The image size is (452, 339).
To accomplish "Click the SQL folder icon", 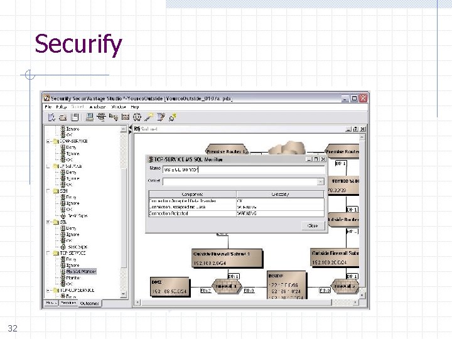I will point(56,222).
